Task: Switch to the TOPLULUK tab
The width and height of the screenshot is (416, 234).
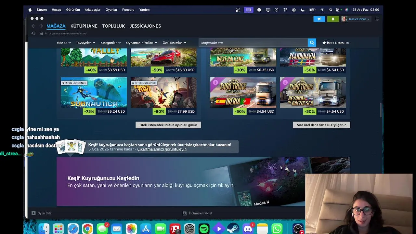Action: pos(113,26)
